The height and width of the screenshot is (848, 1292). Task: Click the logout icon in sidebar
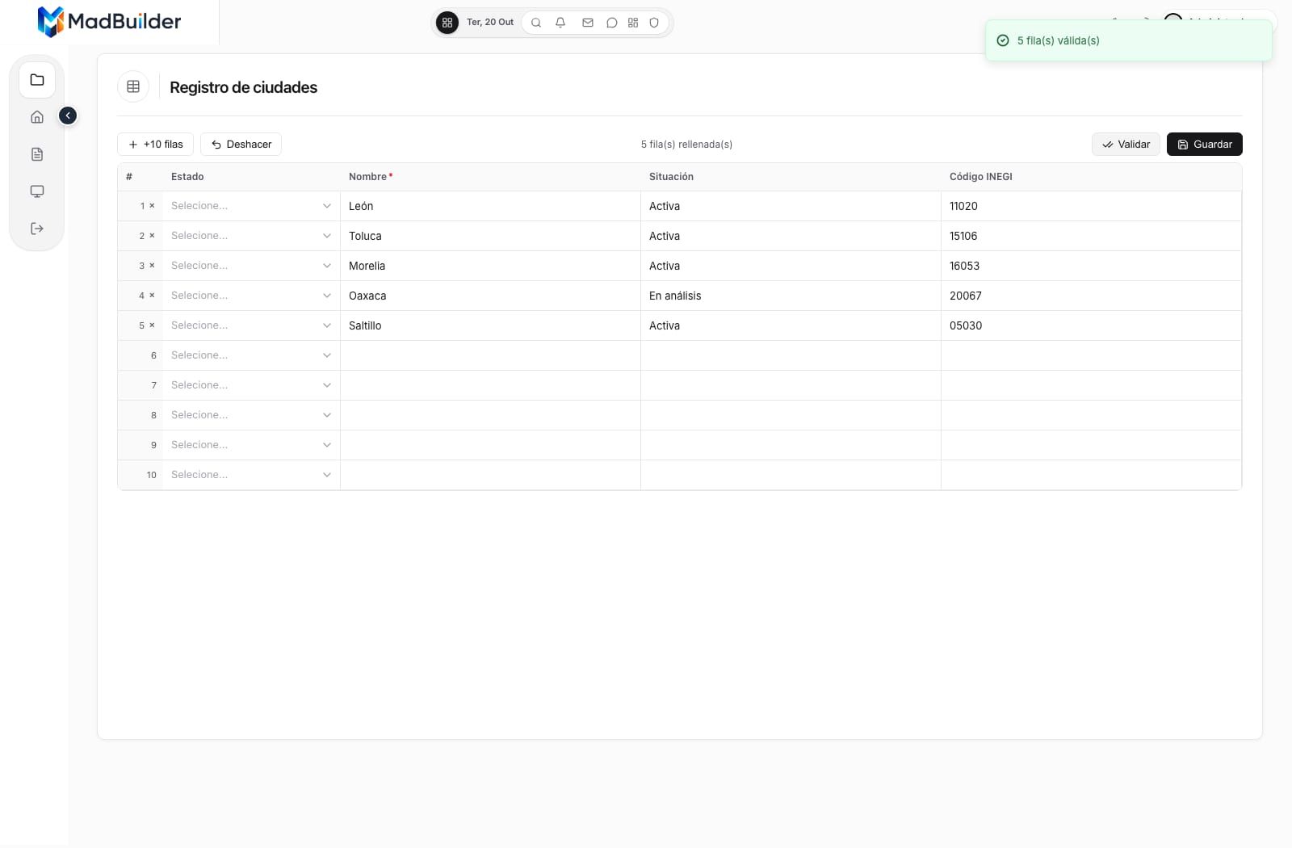click(x=37, y=229)
